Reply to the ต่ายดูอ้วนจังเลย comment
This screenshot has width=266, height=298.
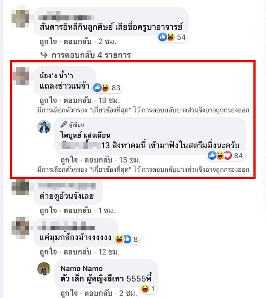click(77, 211)
